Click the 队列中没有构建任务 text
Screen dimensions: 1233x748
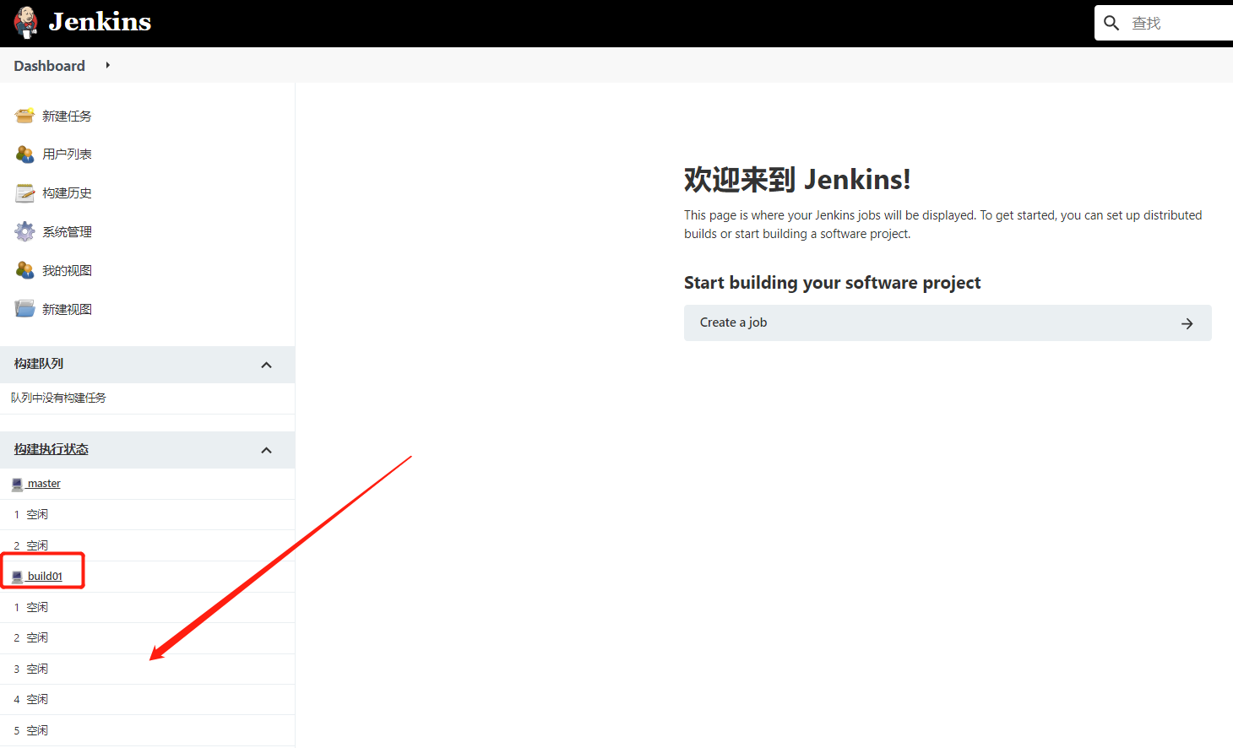click(x=58, y=398)
